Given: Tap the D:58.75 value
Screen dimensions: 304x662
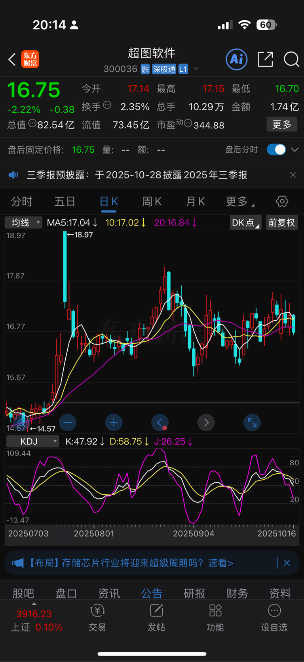Looking at the screenshot, I should (x=129, y=441).
